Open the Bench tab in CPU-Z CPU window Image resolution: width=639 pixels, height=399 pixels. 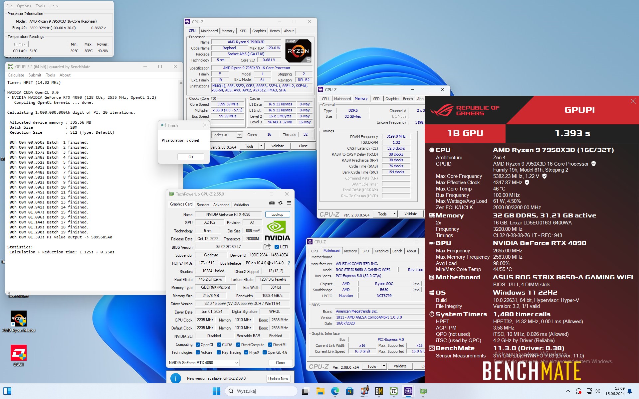(x=275, y=31)
